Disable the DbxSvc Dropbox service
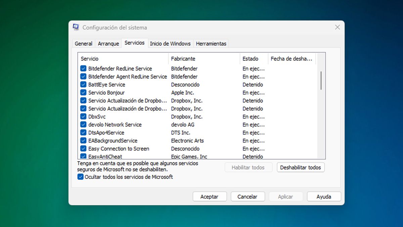The image size is (403, 227). coord(83,116)
